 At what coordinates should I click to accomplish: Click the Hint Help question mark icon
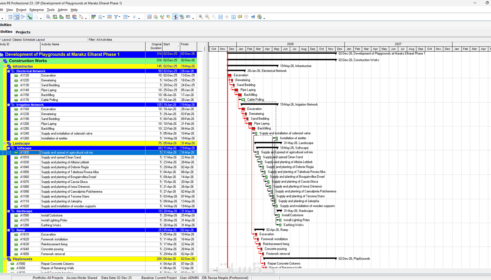[246, 17]
